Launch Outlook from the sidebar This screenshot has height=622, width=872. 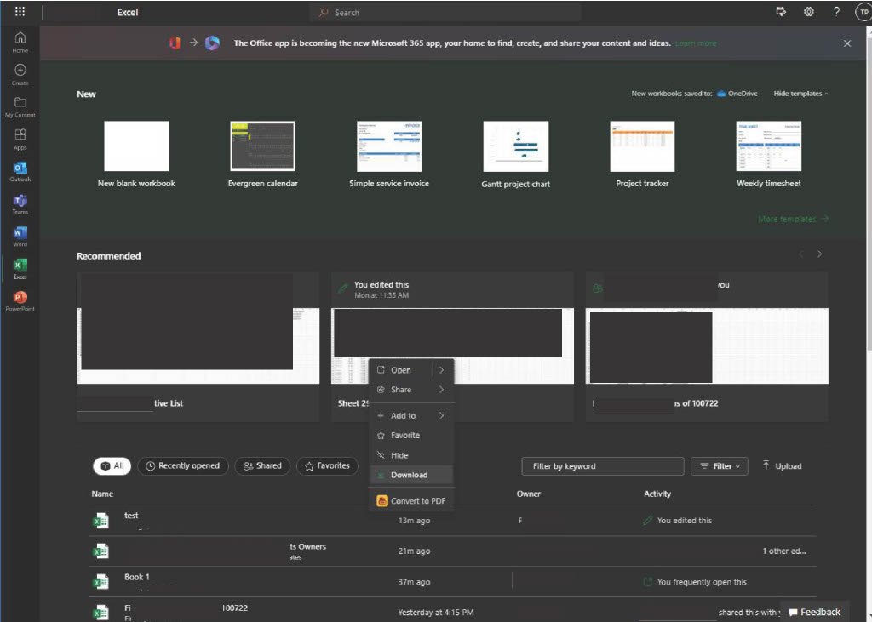click(20, 171)
